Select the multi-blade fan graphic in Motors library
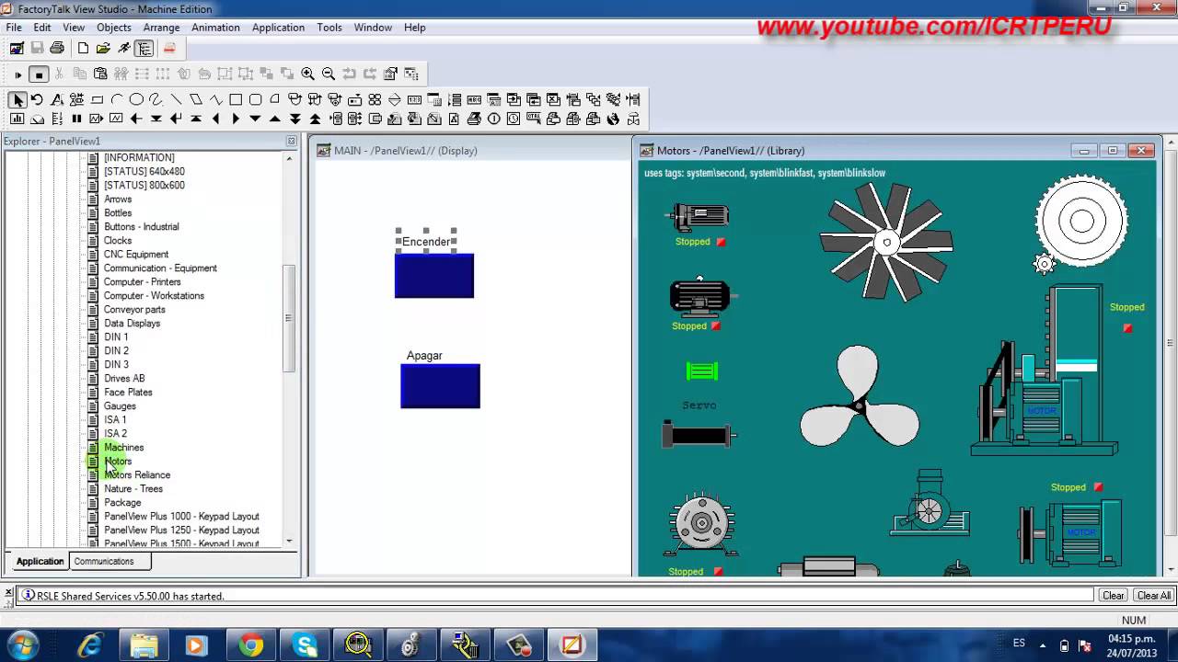Viewport: 1178px width, 662px height. pyautogui.click(x=886, y=242)
